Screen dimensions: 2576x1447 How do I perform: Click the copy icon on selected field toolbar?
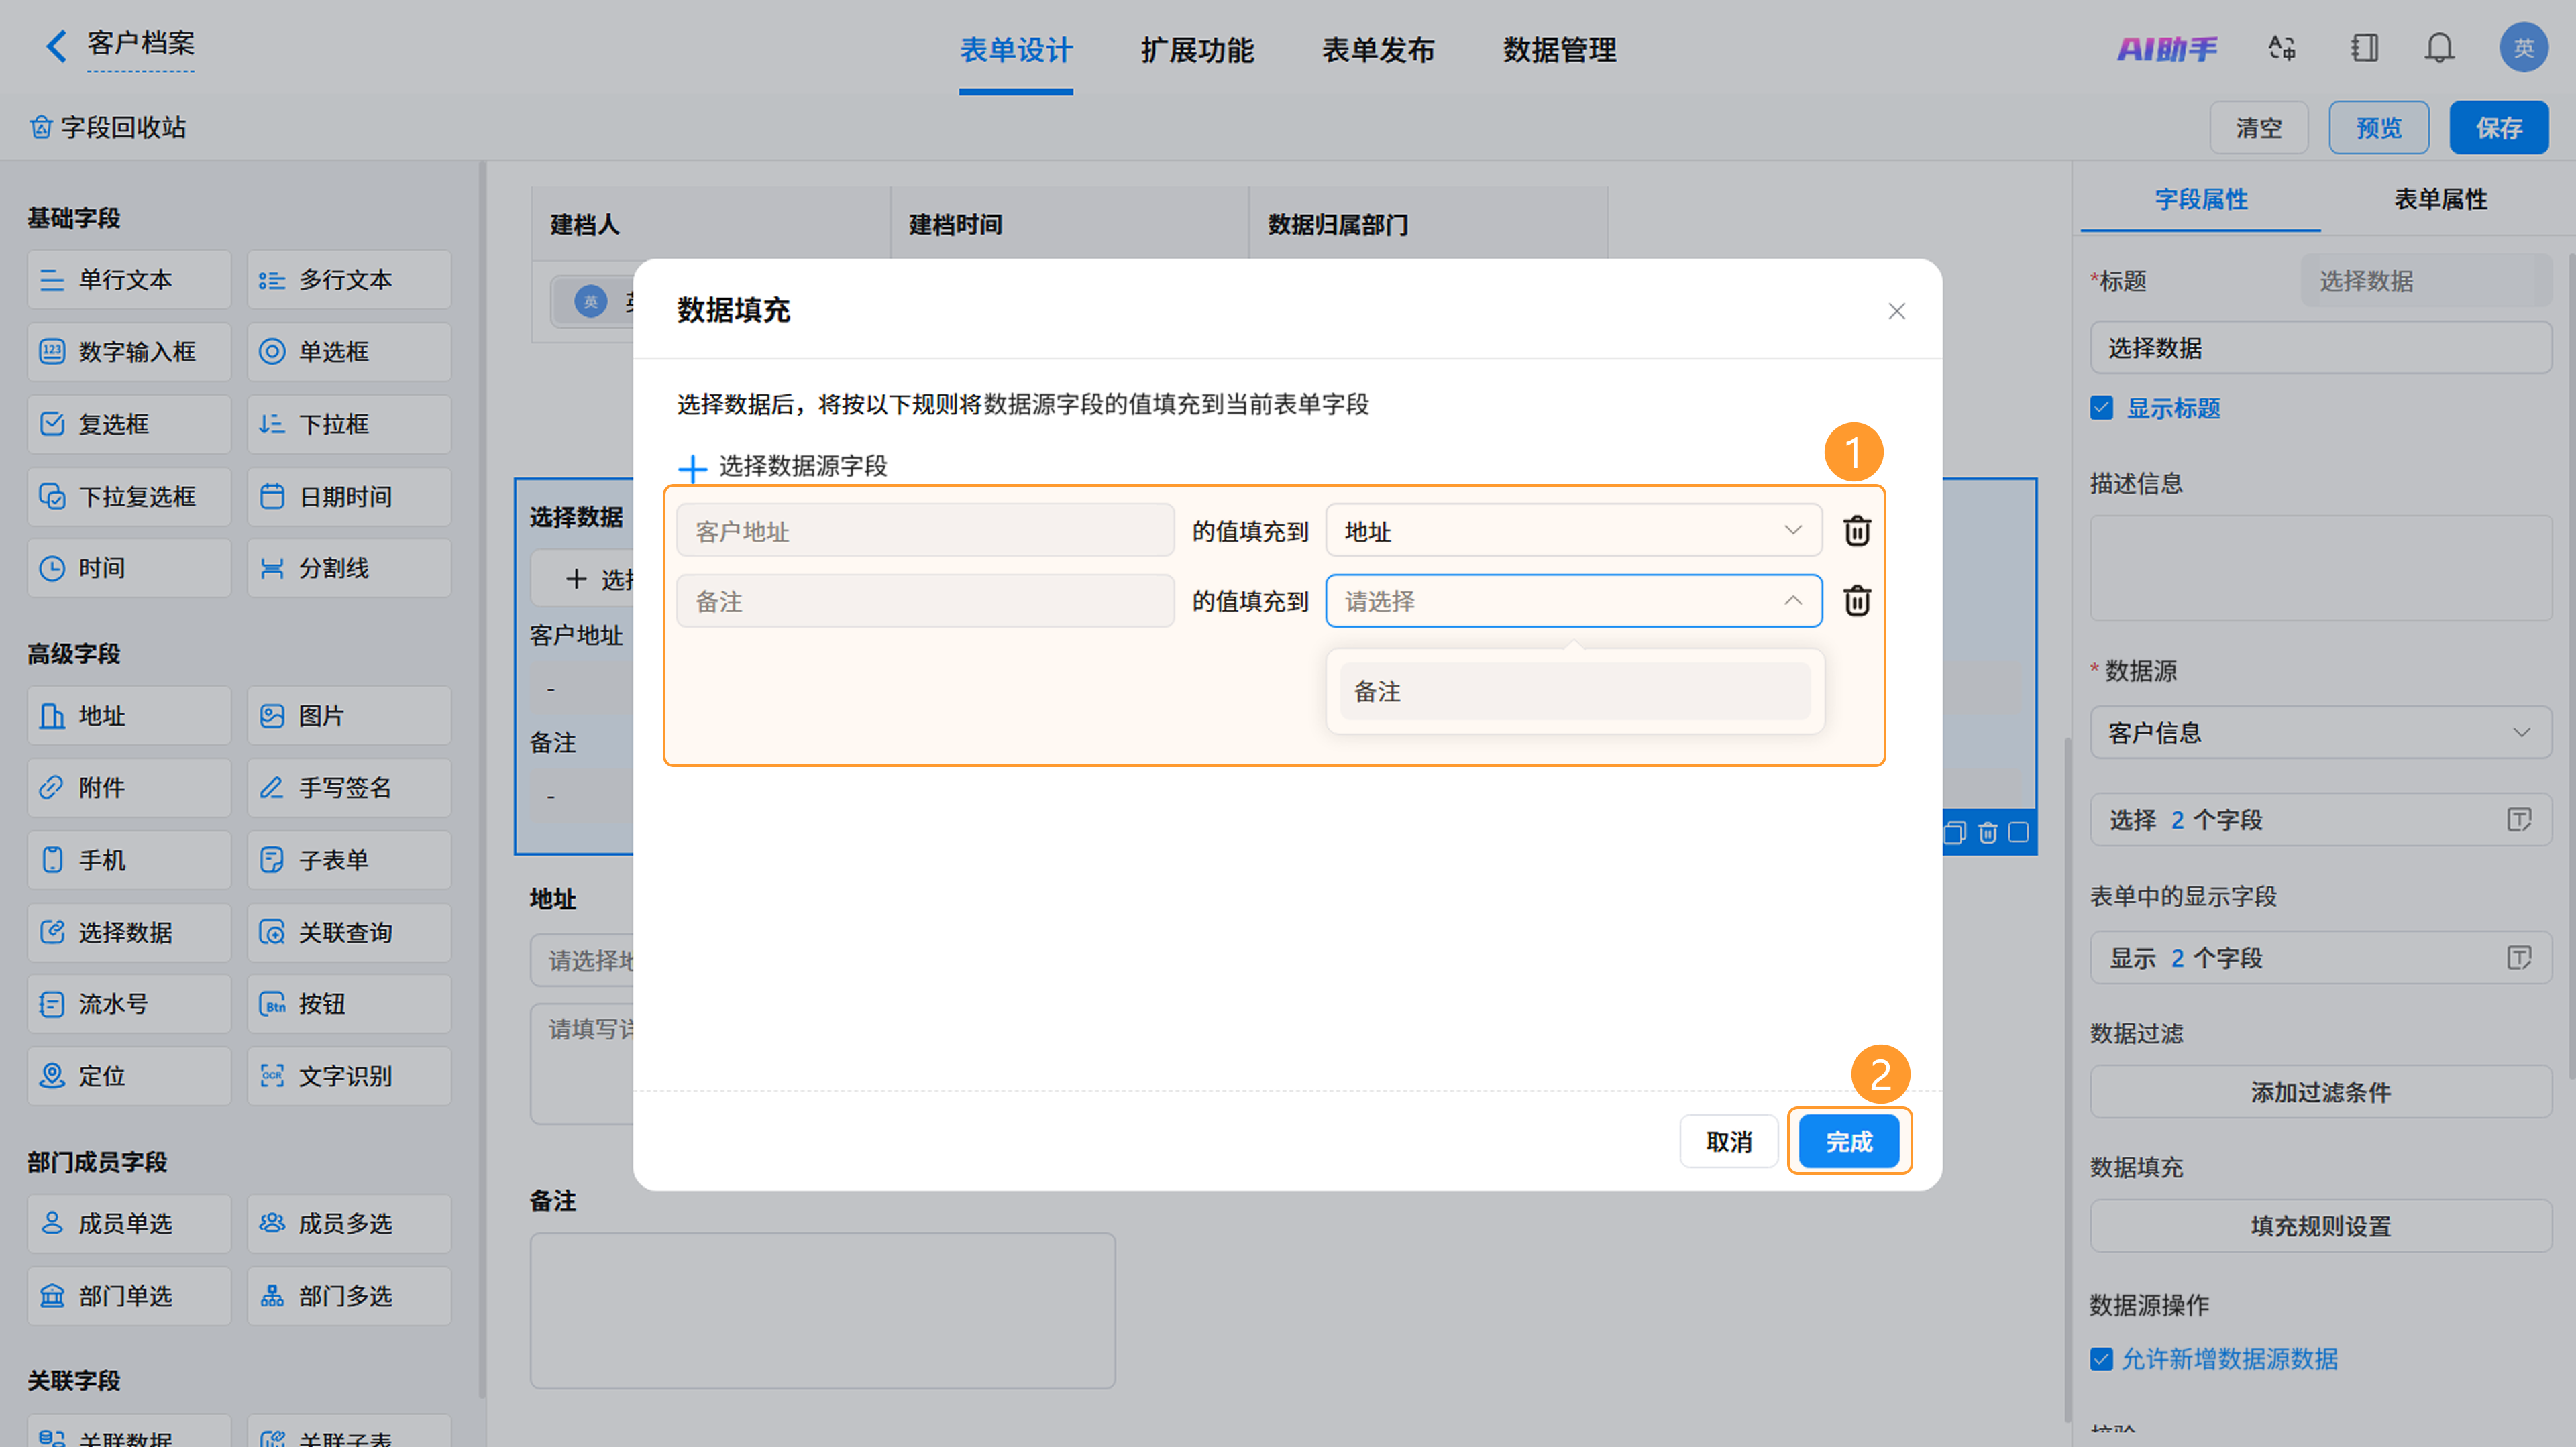pyautogui.click(x=1955, y=832)
